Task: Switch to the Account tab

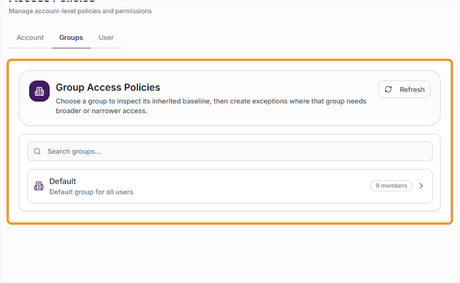Action: tap(30, 38)
